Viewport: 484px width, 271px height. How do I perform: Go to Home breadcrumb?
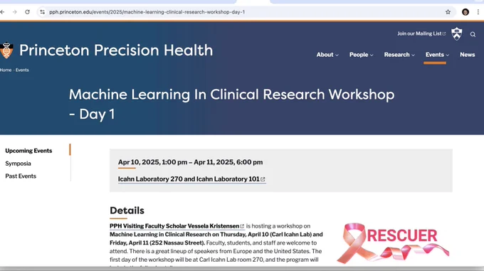coord(6,70)
